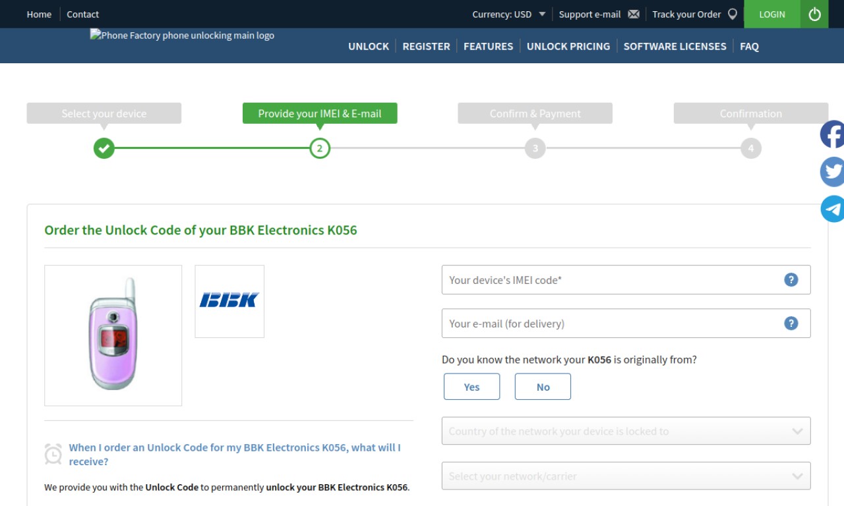Click the step 2 circle indicator

click(320, 148)
